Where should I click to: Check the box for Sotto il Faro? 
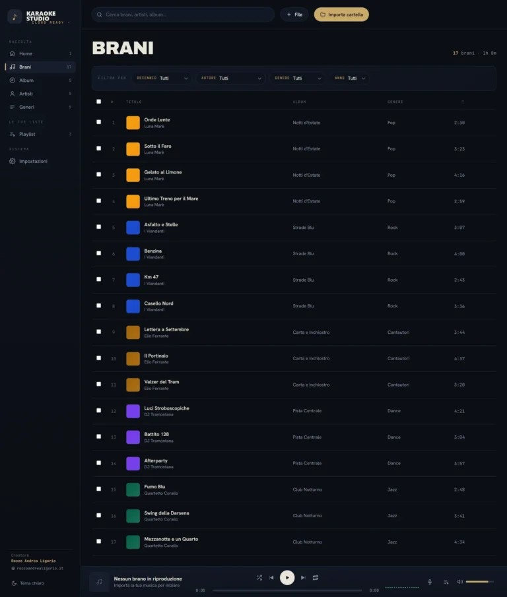98,148
